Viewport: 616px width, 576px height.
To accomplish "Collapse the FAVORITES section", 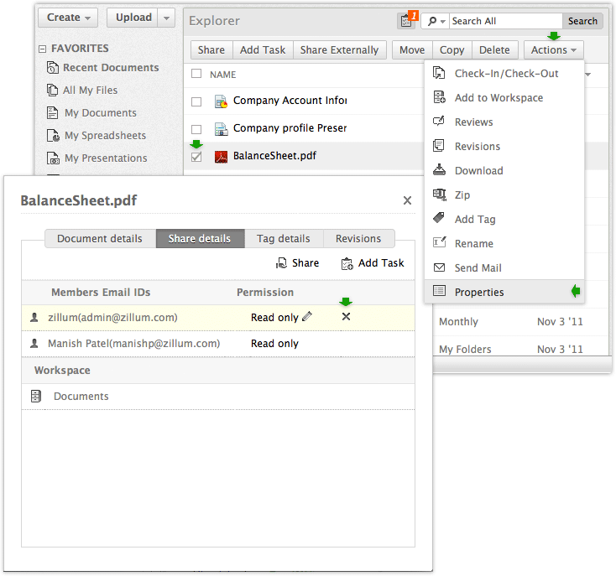I will click(43, 49).
